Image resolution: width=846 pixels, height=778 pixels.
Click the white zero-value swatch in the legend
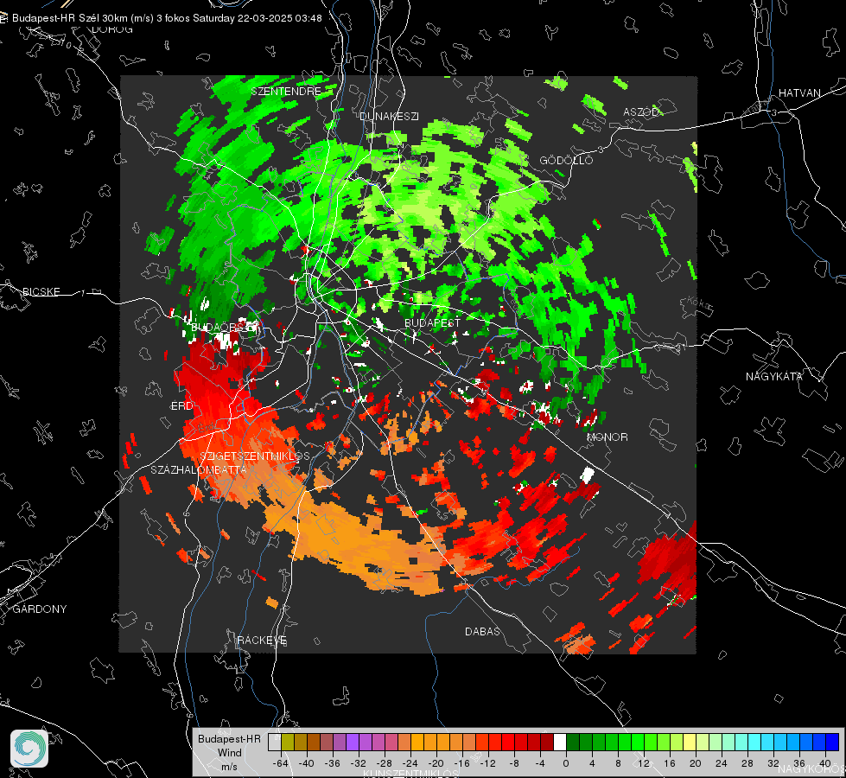pos(560,743)
